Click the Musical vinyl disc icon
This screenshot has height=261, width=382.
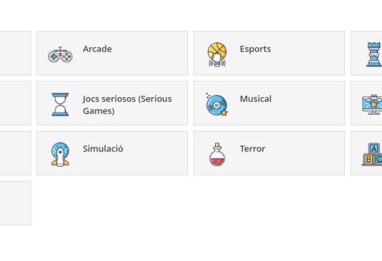tap(217, 104)
